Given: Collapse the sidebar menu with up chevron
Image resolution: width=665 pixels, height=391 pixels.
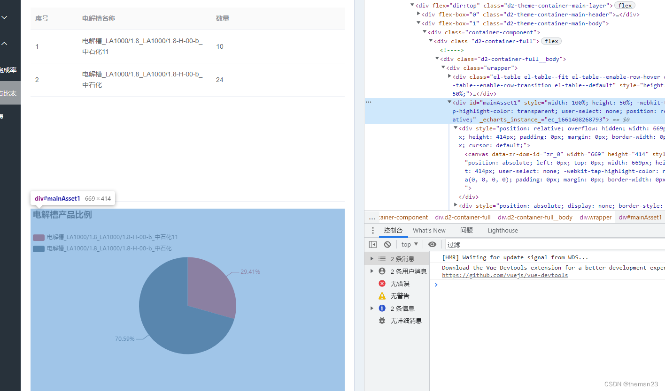Looking at the screenshot, I should pos(5,44).
